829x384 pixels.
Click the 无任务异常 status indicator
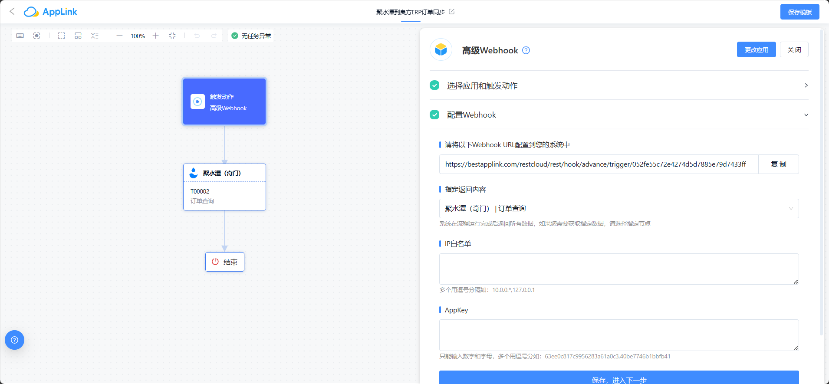click(251, 36)
